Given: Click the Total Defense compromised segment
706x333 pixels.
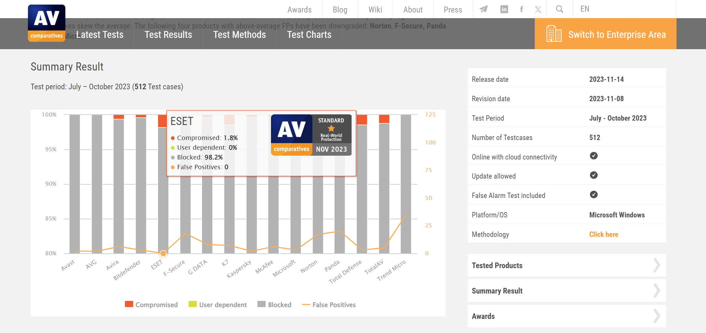Looking at the screenshot, I should tap(362, 120).
